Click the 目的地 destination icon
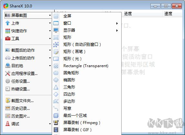 pyautogui.click(x=8, y=66)
